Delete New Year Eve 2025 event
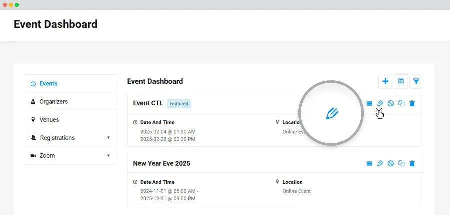Image resolution: width=450 pixels, height=215 pixels. pos(412,163)
